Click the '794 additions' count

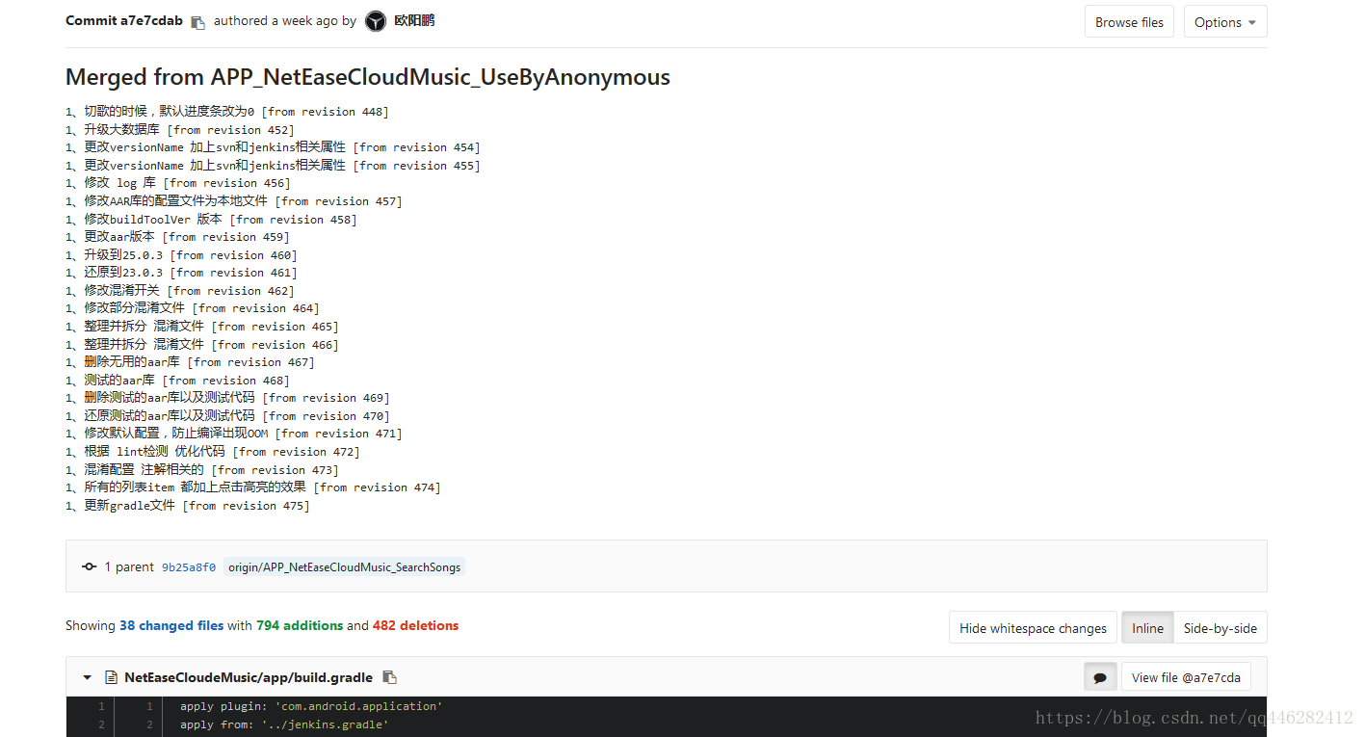tap(300, 625)
